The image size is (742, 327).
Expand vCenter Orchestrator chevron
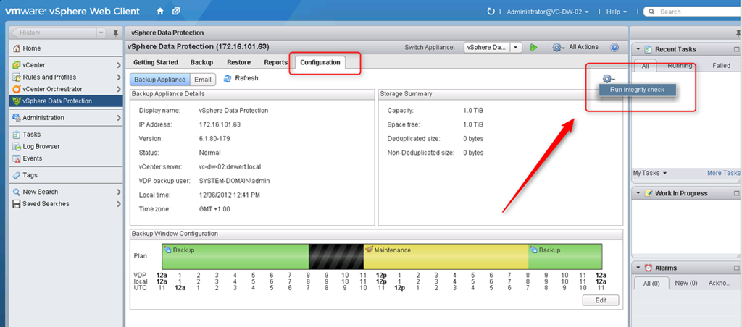tap(118, 89)
